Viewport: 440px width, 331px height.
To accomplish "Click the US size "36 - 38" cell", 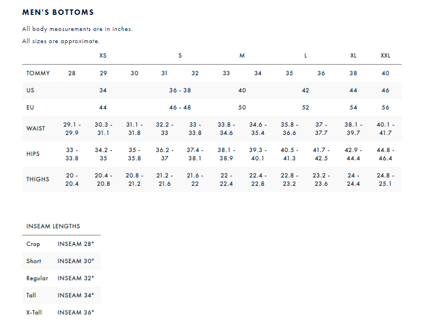I will [180, 90].
